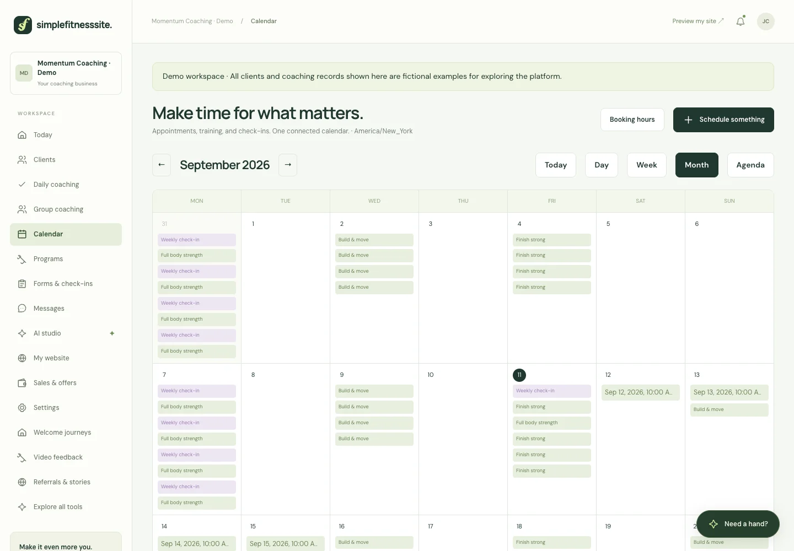
Task: Open the Weekly check-in event on the 11th
Action: point(552,391)
